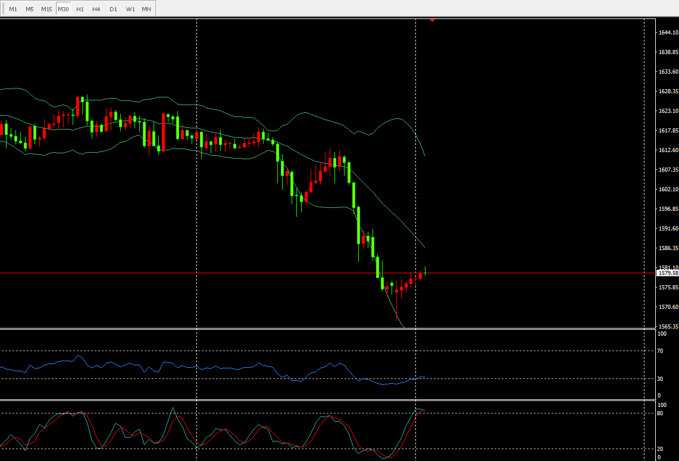Screen dimensions: 679x461
Task: Switch to the H1 hourly timeframe
Action: (80, 9)
